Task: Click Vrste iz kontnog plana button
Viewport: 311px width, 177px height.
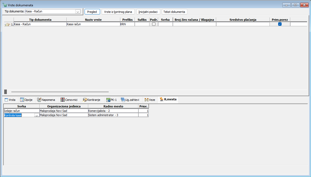Action: pyautogui.click(x=118, y=12)
